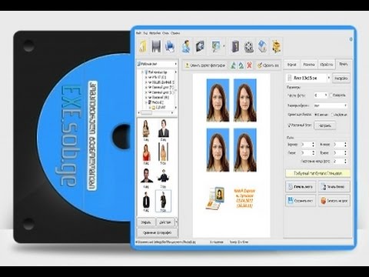Click the film reel toolbar icon

tap(248, 47)
